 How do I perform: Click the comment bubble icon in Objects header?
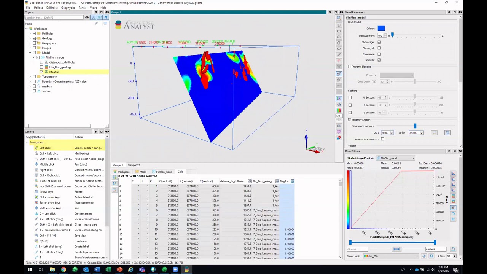coord(105,24)
